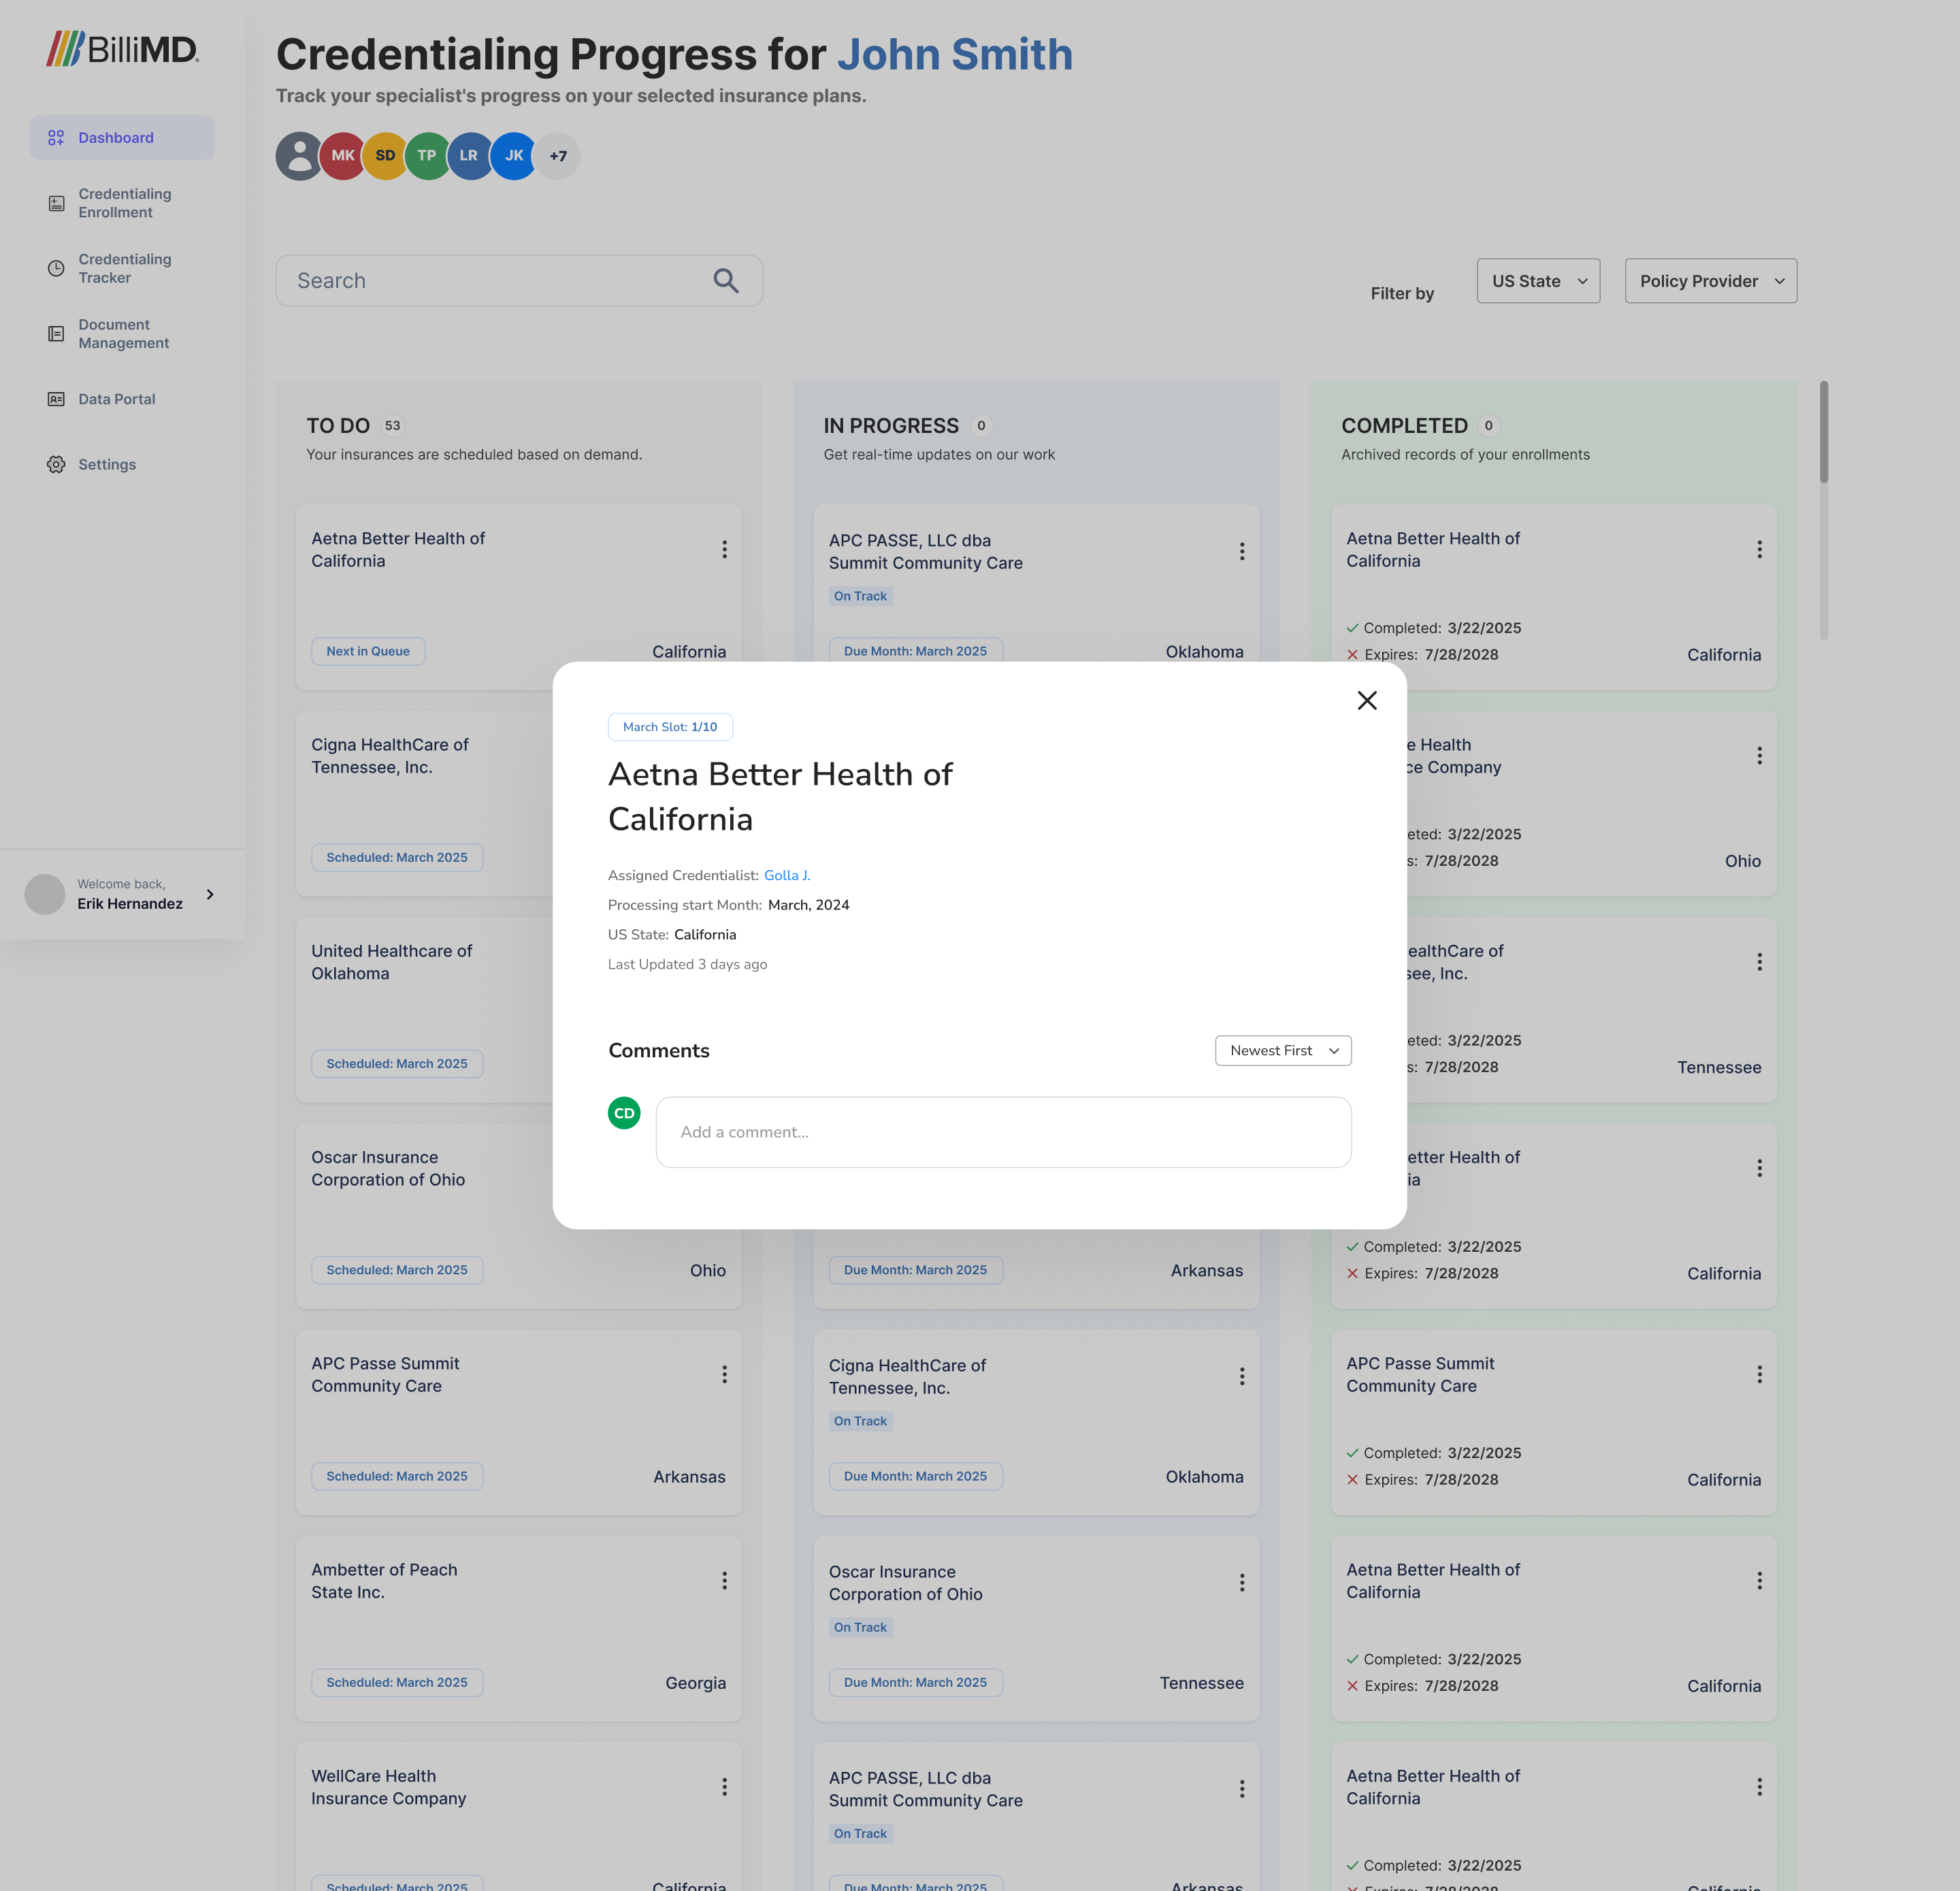Image resolution: width=1960 pixels, height=1891 pixels.
Task: Open the Golla J. credentialist link
Action: pyautogui.click(x=787, y=875)
